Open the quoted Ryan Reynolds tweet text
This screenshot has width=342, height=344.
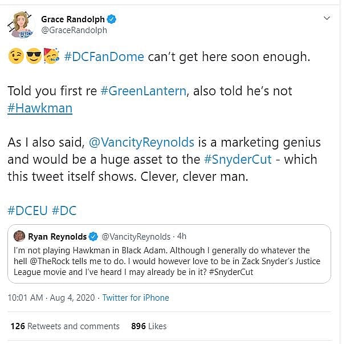pos(170,261)
